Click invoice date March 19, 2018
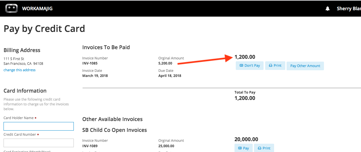This screenshot has width=361, height=152. click(95, 76)
